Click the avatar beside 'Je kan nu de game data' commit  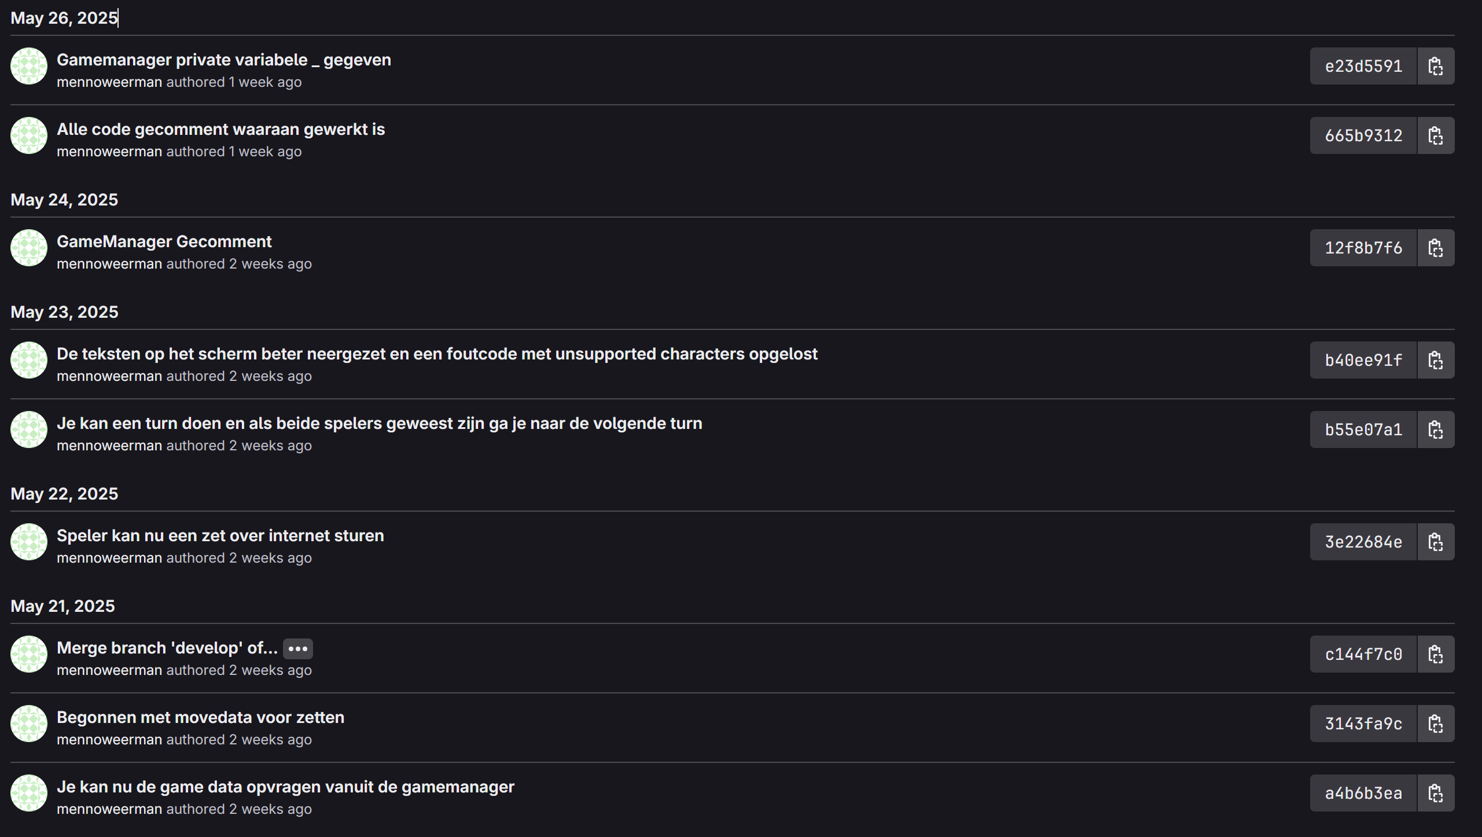[29, 793]
